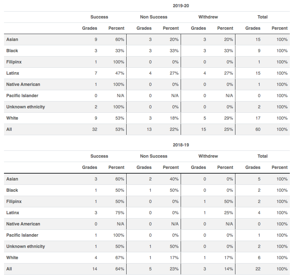The width and height of the screenshot is (292, 278).
Task: Click Filipinx row label in 2019-20 table
Action: click(14, 62)
